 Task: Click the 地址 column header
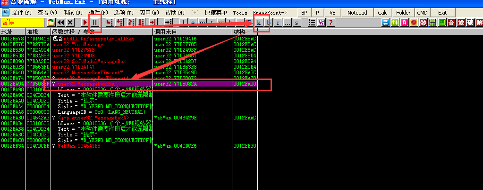tap(13, 32)
